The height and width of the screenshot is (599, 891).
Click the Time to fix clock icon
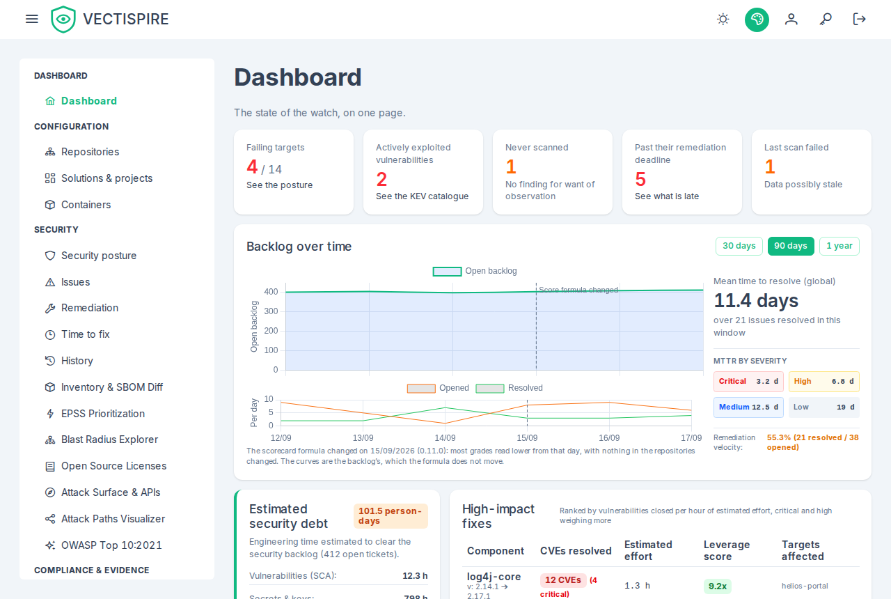(50, 334)
